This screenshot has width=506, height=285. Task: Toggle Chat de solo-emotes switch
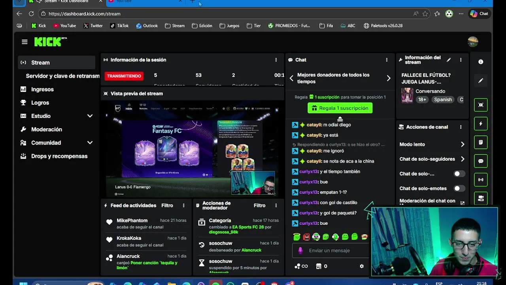(x=459, y=188)
